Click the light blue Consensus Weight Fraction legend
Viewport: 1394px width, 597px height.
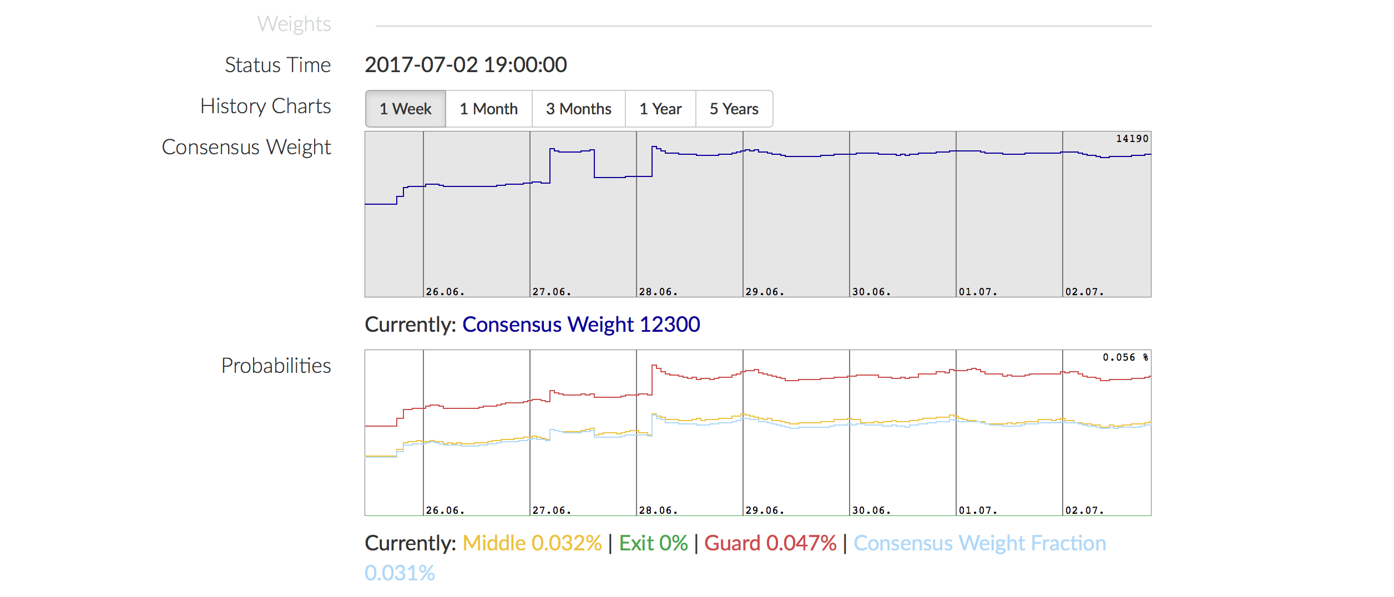(979, 543)
